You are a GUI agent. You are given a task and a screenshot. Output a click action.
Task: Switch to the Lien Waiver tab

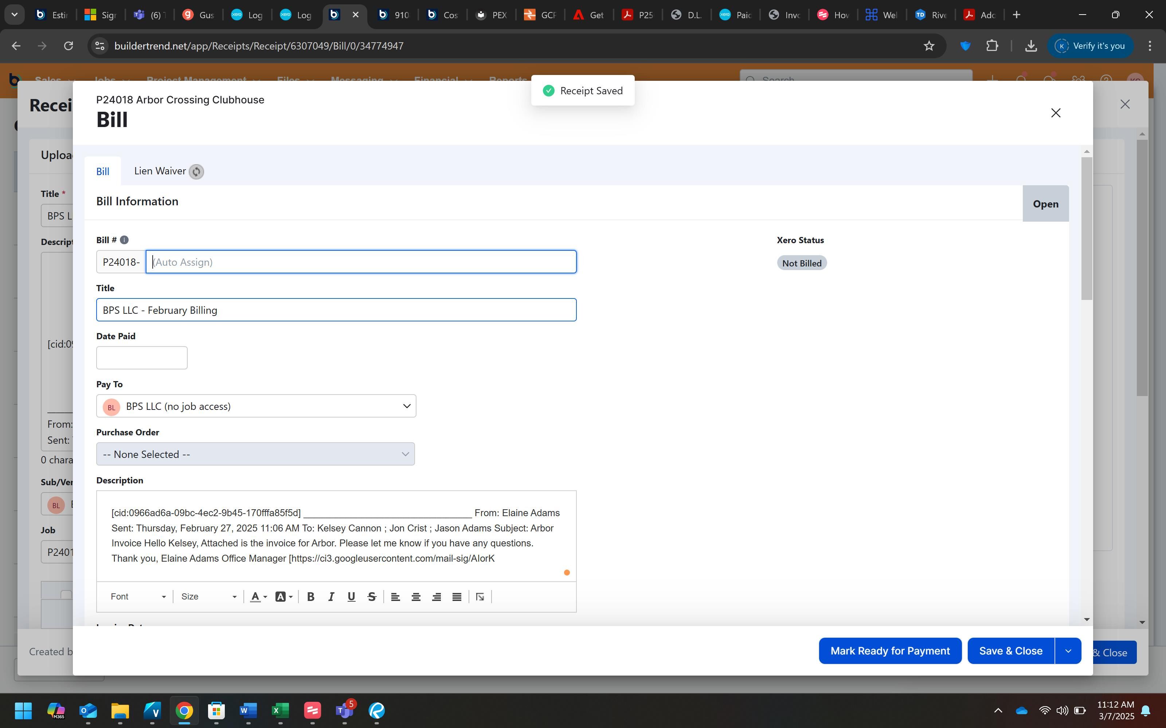click(160, 171)
